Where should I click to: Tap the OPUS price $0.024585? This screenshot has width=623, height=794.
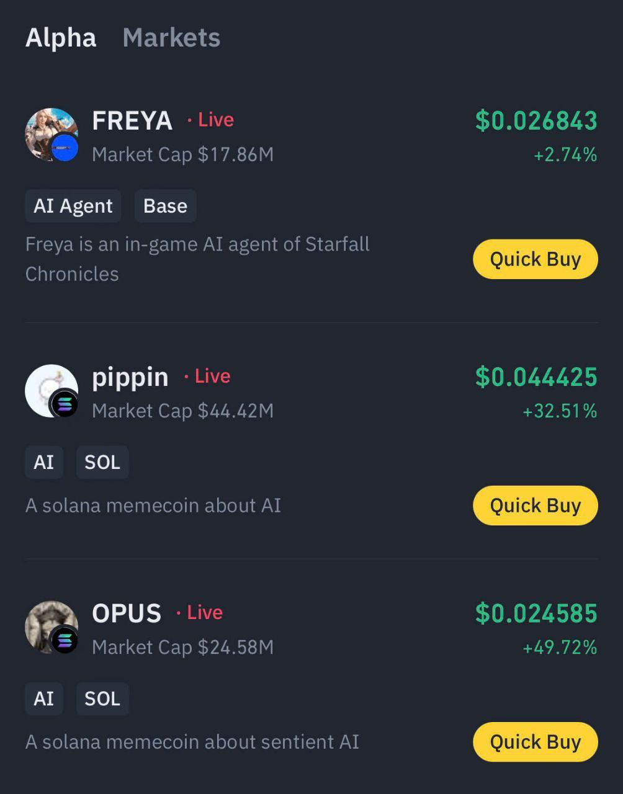[x=536, y=613]
